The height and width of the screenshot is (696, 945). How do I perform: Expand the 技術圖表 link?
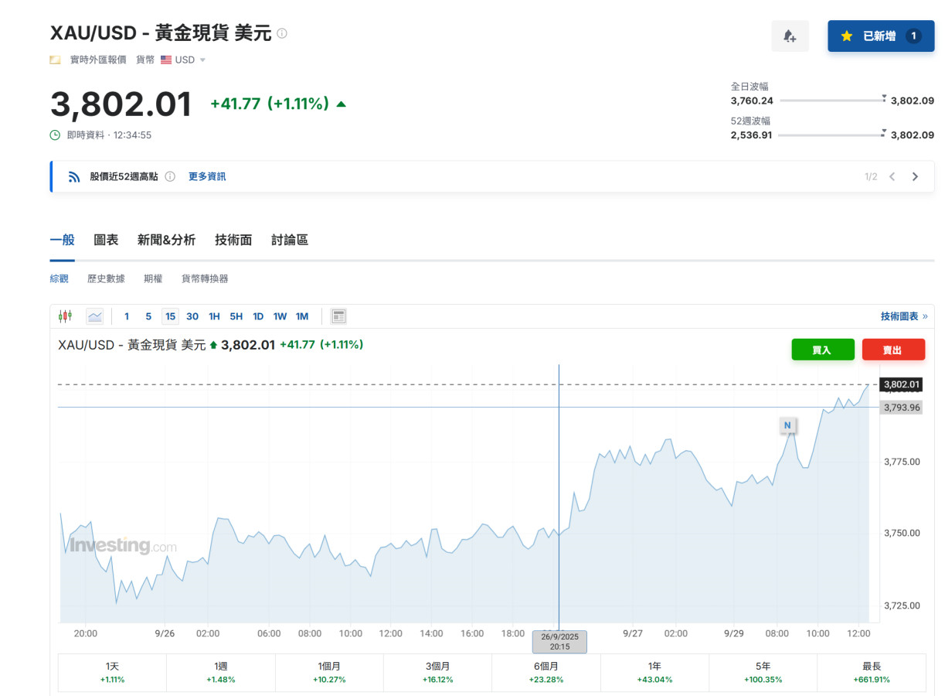coord(903,316)
